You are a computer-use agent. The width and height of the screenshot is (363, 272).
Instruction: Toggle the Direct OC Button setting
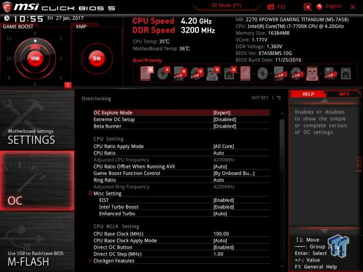coord(181,247)
